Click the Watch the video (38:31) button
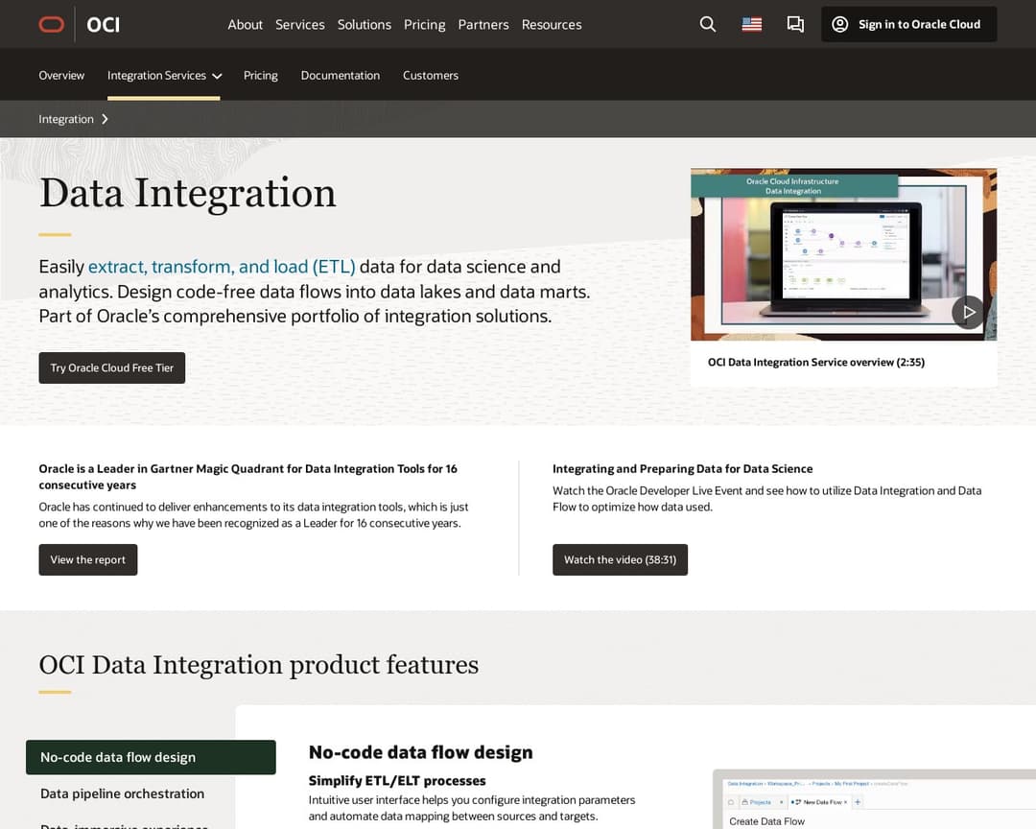 click(x=620, y=559)
